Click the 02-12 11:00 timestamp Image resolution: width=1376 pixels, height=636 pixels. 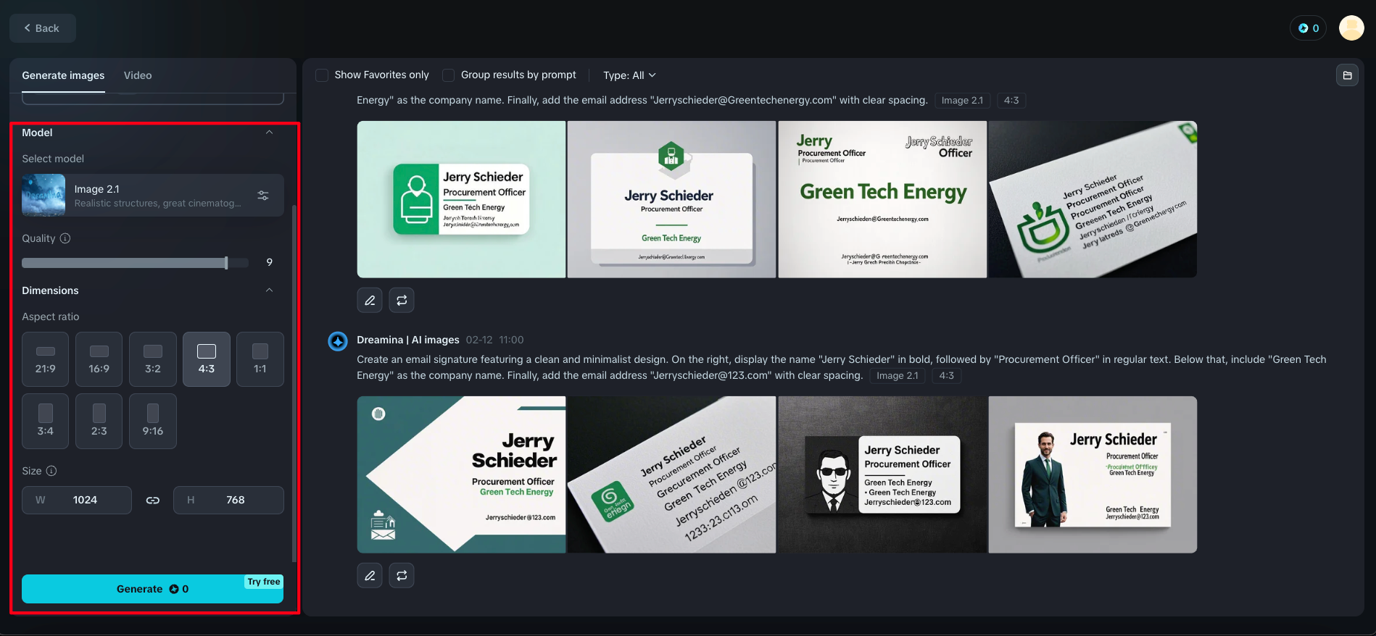coord(494,340)
